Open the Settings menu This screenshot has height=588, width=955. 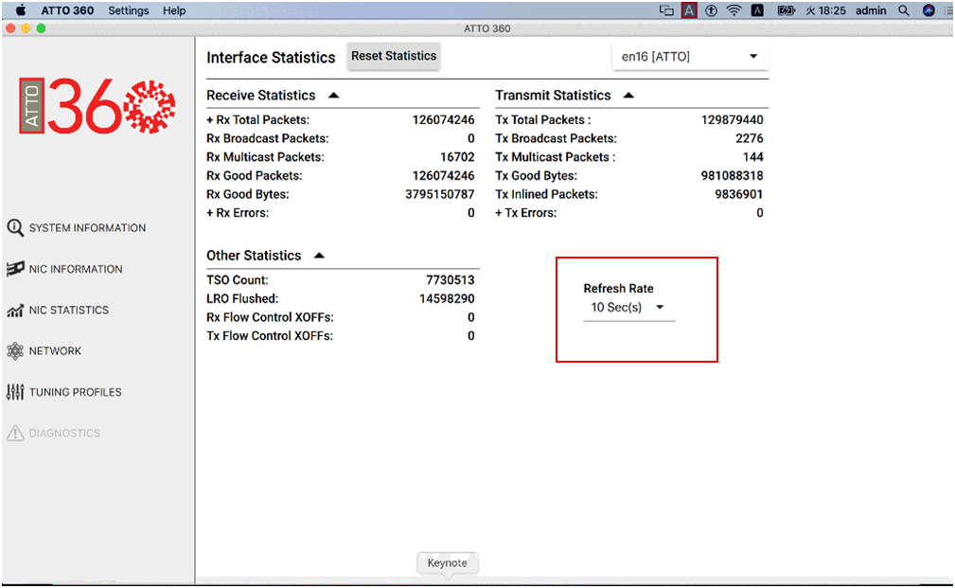(x=129, y=10)
